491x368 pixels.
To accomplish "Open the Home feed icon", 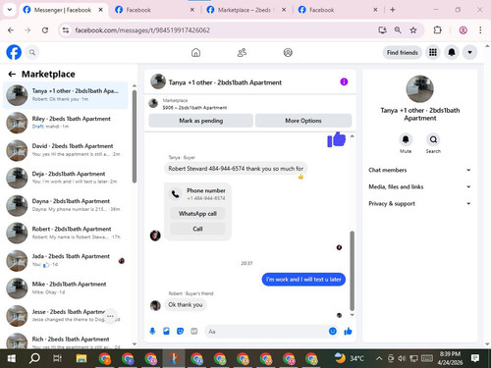I will click(x=195, y=52).
